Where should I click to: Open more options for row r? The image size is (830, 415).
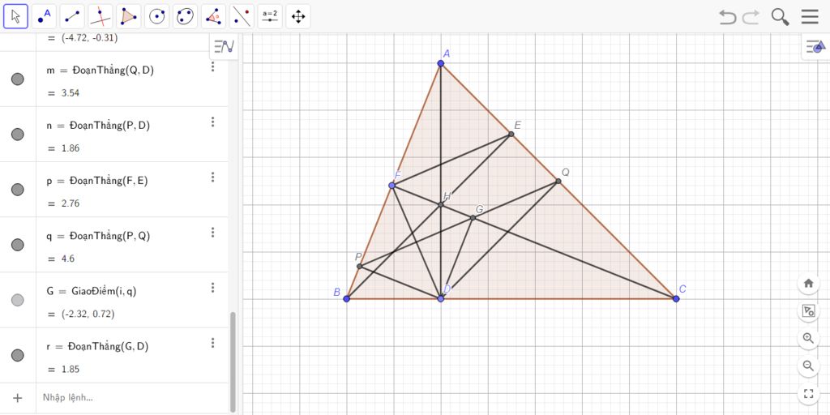coord(213,343)
